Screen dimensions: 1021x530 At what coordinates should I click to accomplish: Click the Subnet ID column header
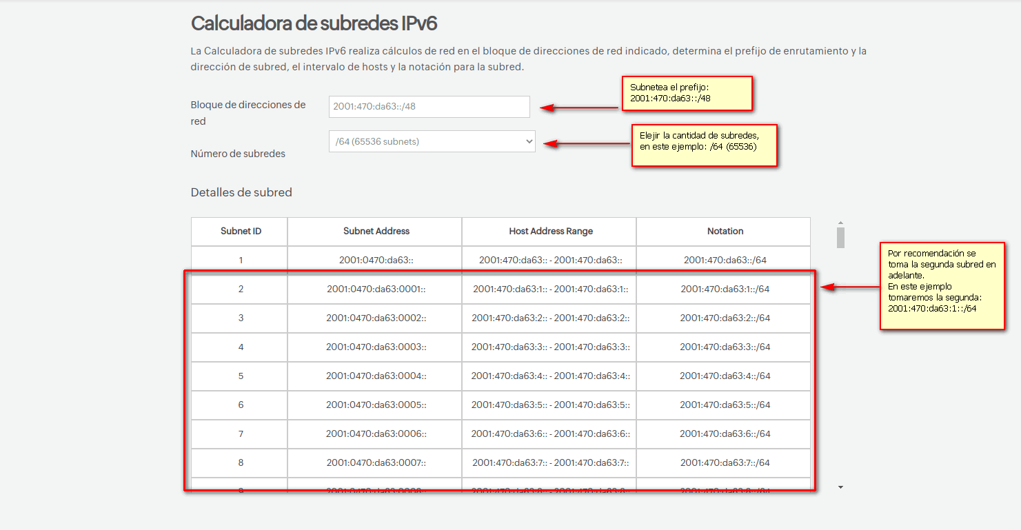[241, 232]
